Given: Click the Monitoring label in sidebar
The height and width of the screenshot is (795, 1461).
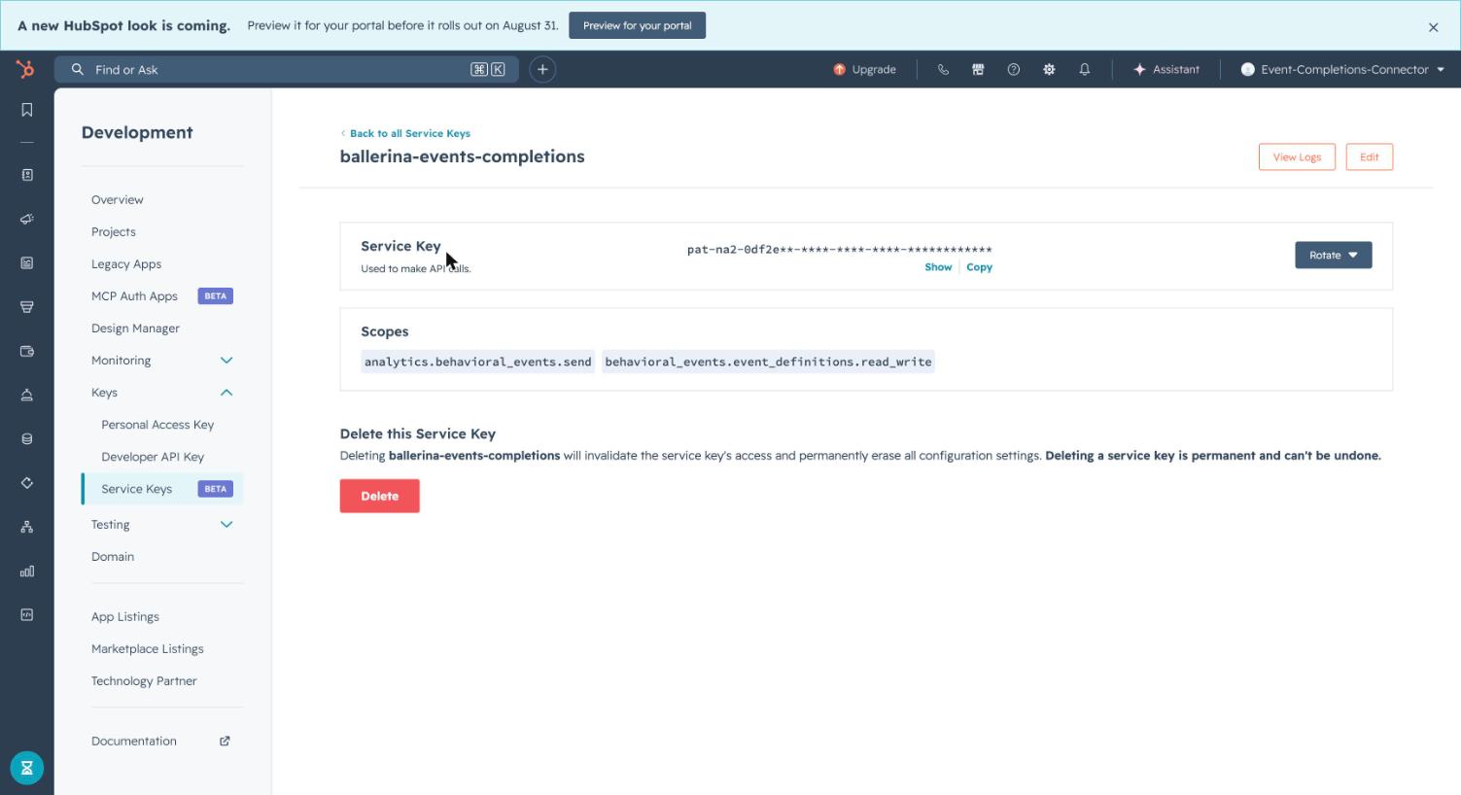Looking at the screenshot, I should point(122,361).
